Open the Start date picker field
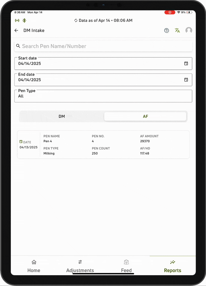206x286 pixels. (98, 63)
